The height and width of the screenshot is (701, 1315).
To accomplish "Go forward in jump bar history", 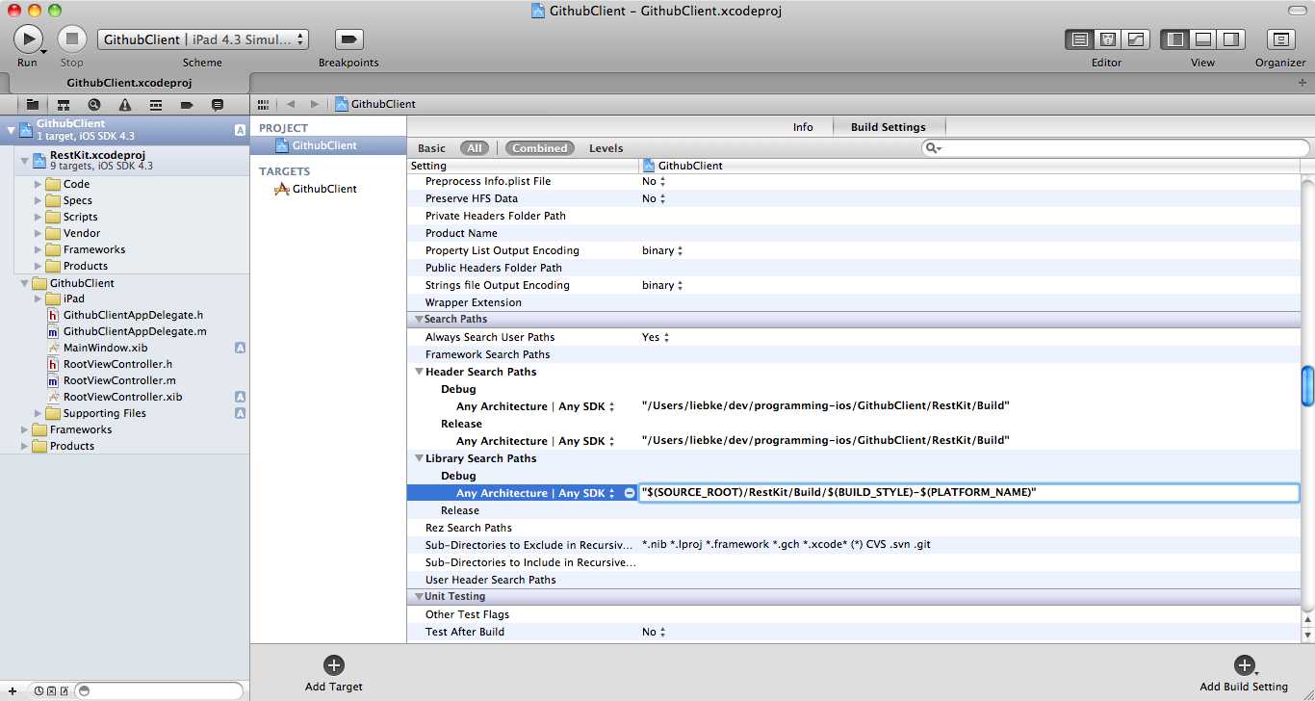I will [314, 104].
